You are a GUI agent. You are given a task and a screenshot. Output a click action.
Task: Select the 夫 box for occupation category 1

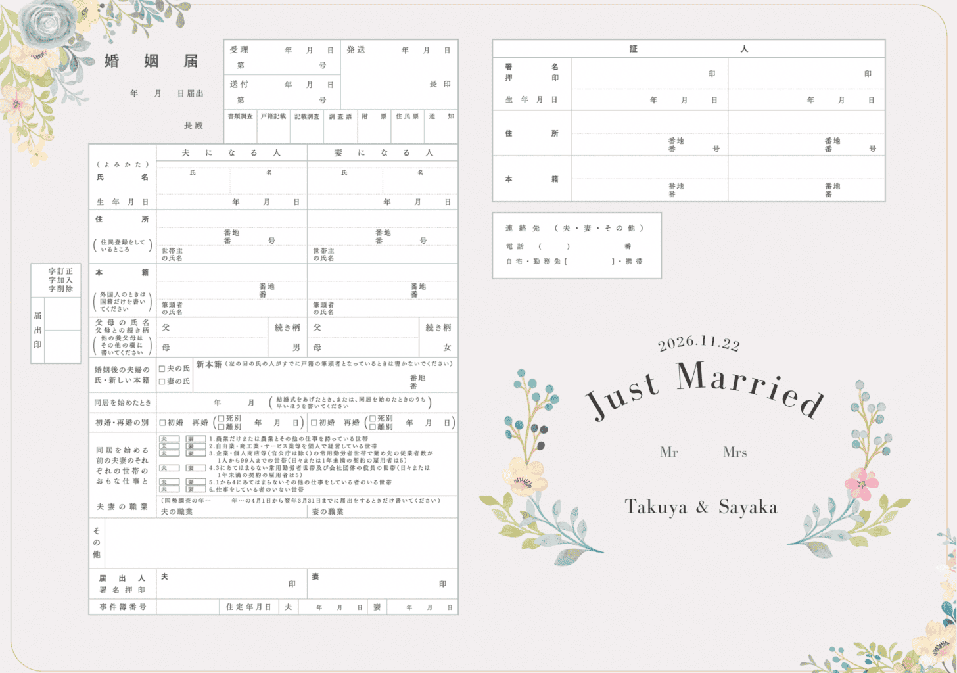pyautogui.click(x=169, y=438)
